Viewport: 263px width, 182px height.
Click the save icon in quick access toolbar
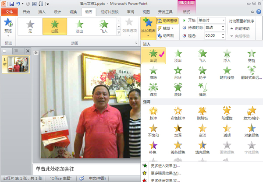(x=11, y=3)
